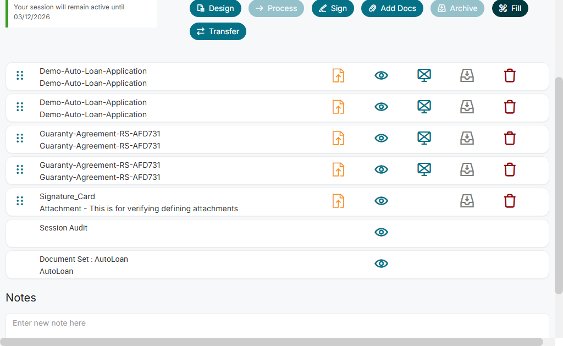Open the Sign action
This screenshot has width=563, height=346.
(333, 8)
